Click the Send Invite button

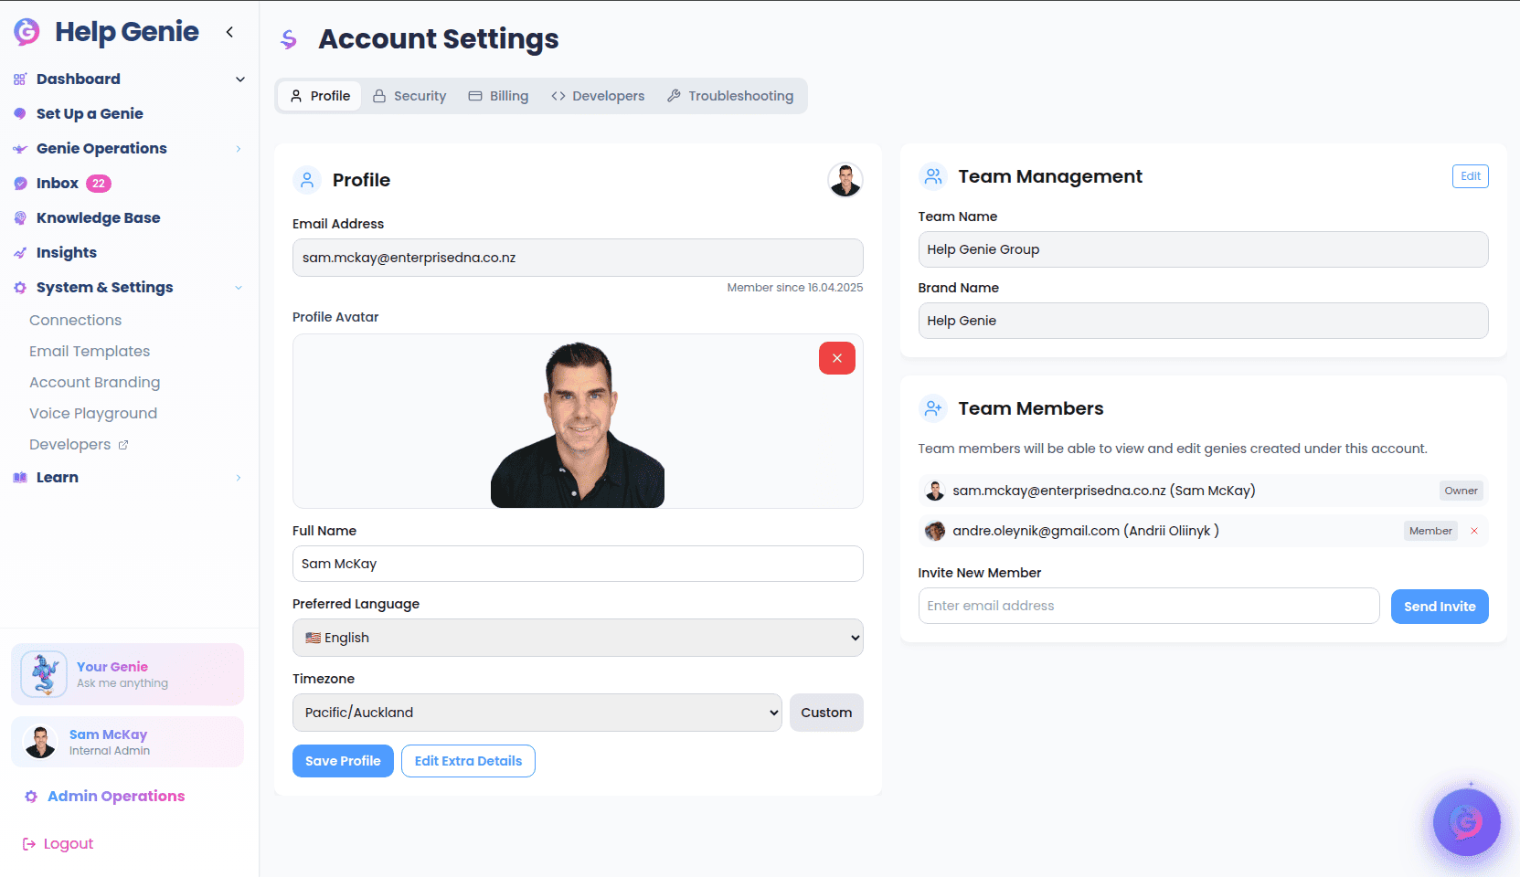pos(1440,607)
